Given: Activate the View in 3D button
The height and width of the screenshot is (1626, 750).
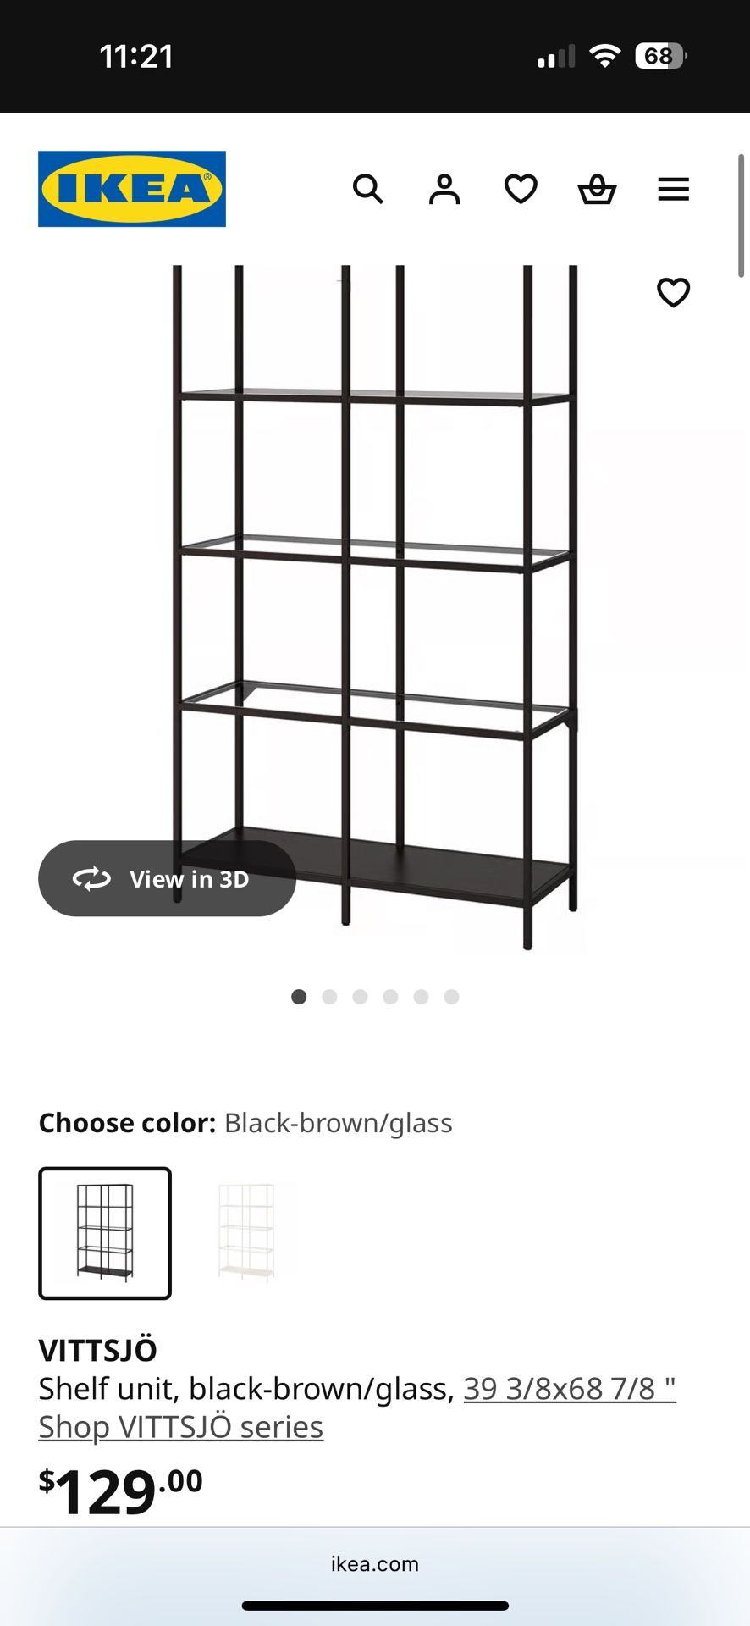Looking at the screenshot, I should (167, 878).
